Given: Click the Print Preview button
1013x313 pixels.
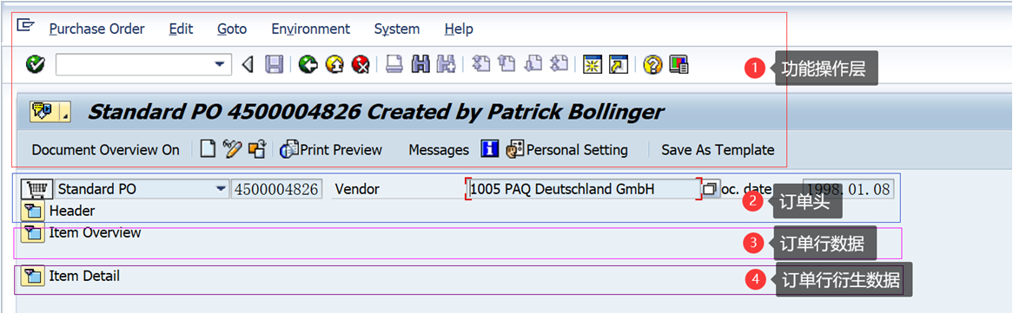Looking at the screenshot, I should click(331, 150).
